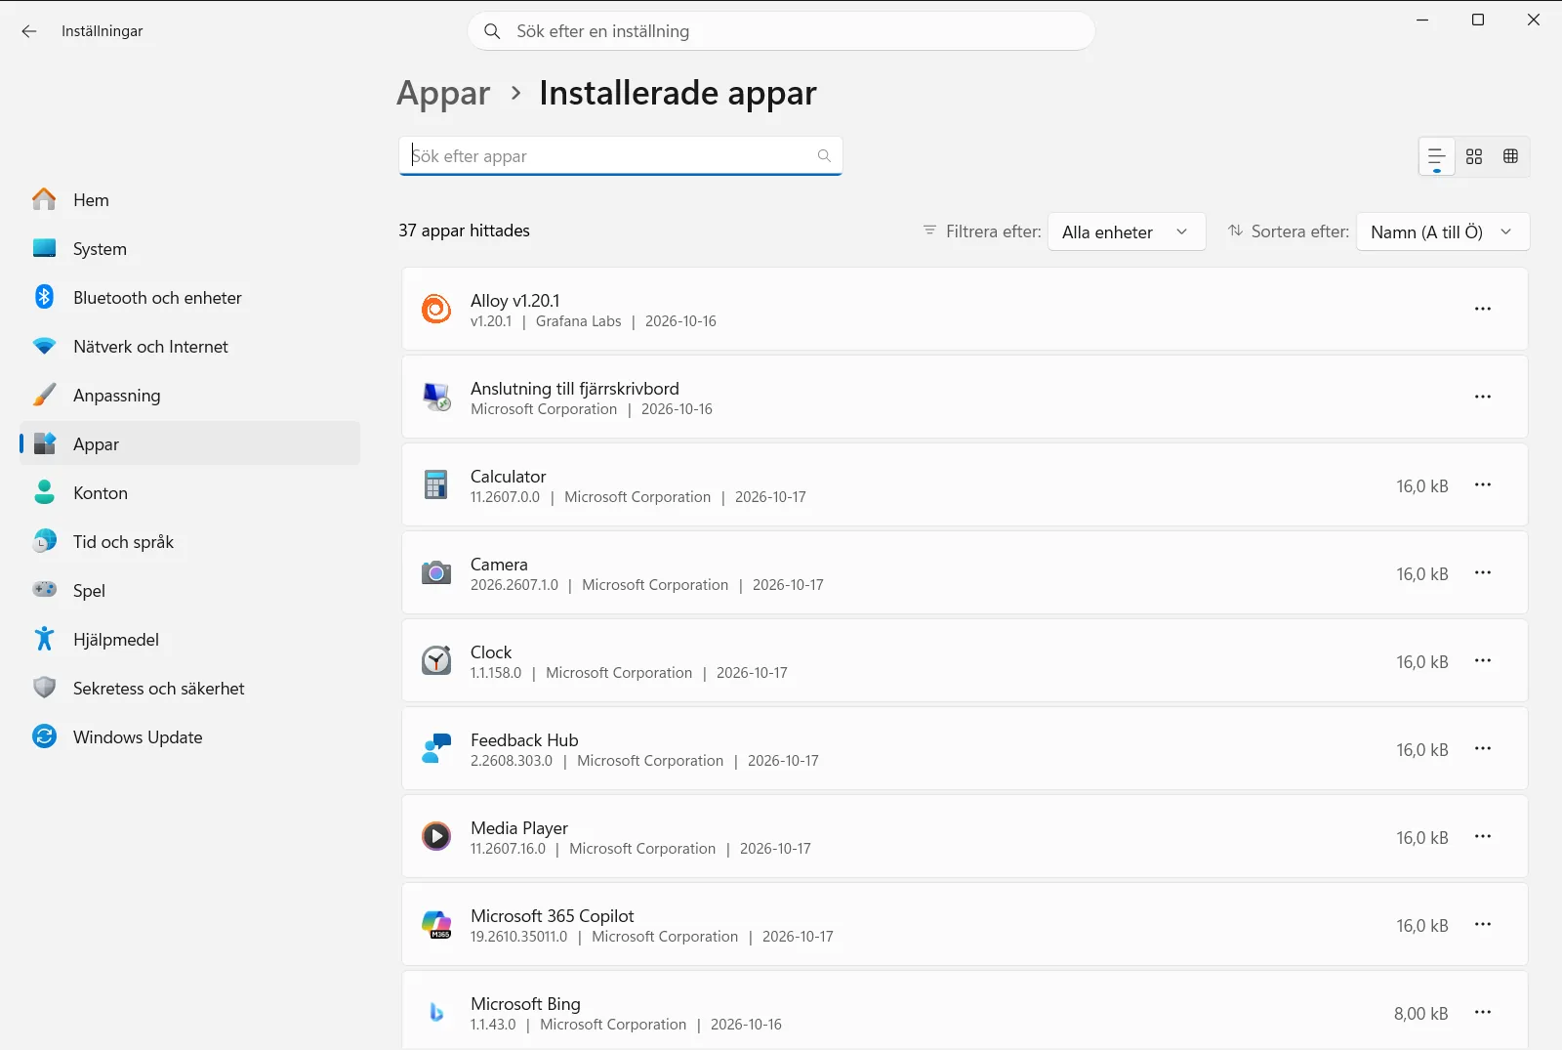Focus the Sök efter appar field
This screenshot has width=1562, height=1050.
pyautogui.click(x=620, y=156)
